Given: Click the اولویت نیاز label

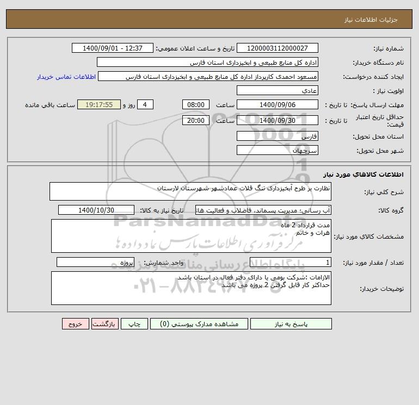Looking at the screenshot, I should (389, 91).
